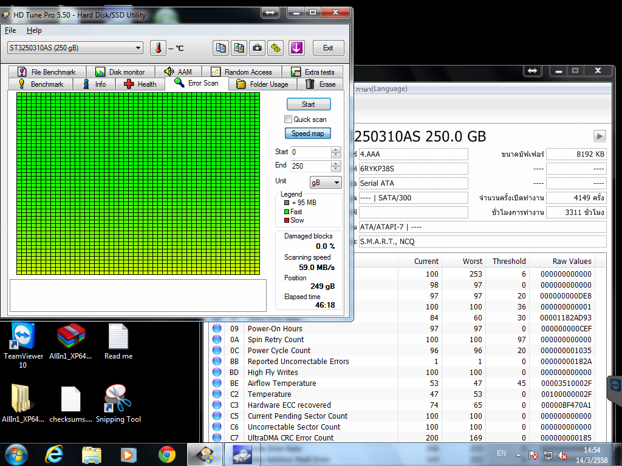Select the AllIn1_XP64 WinRAR archive icon
This screenshot has width=622, height=466.
click(x=70, y=342)
